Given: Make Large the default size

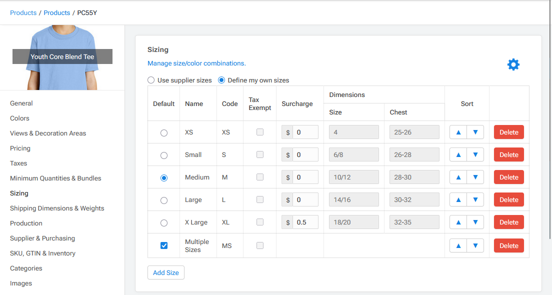Looking at the screenshot, I should point(163,199).
